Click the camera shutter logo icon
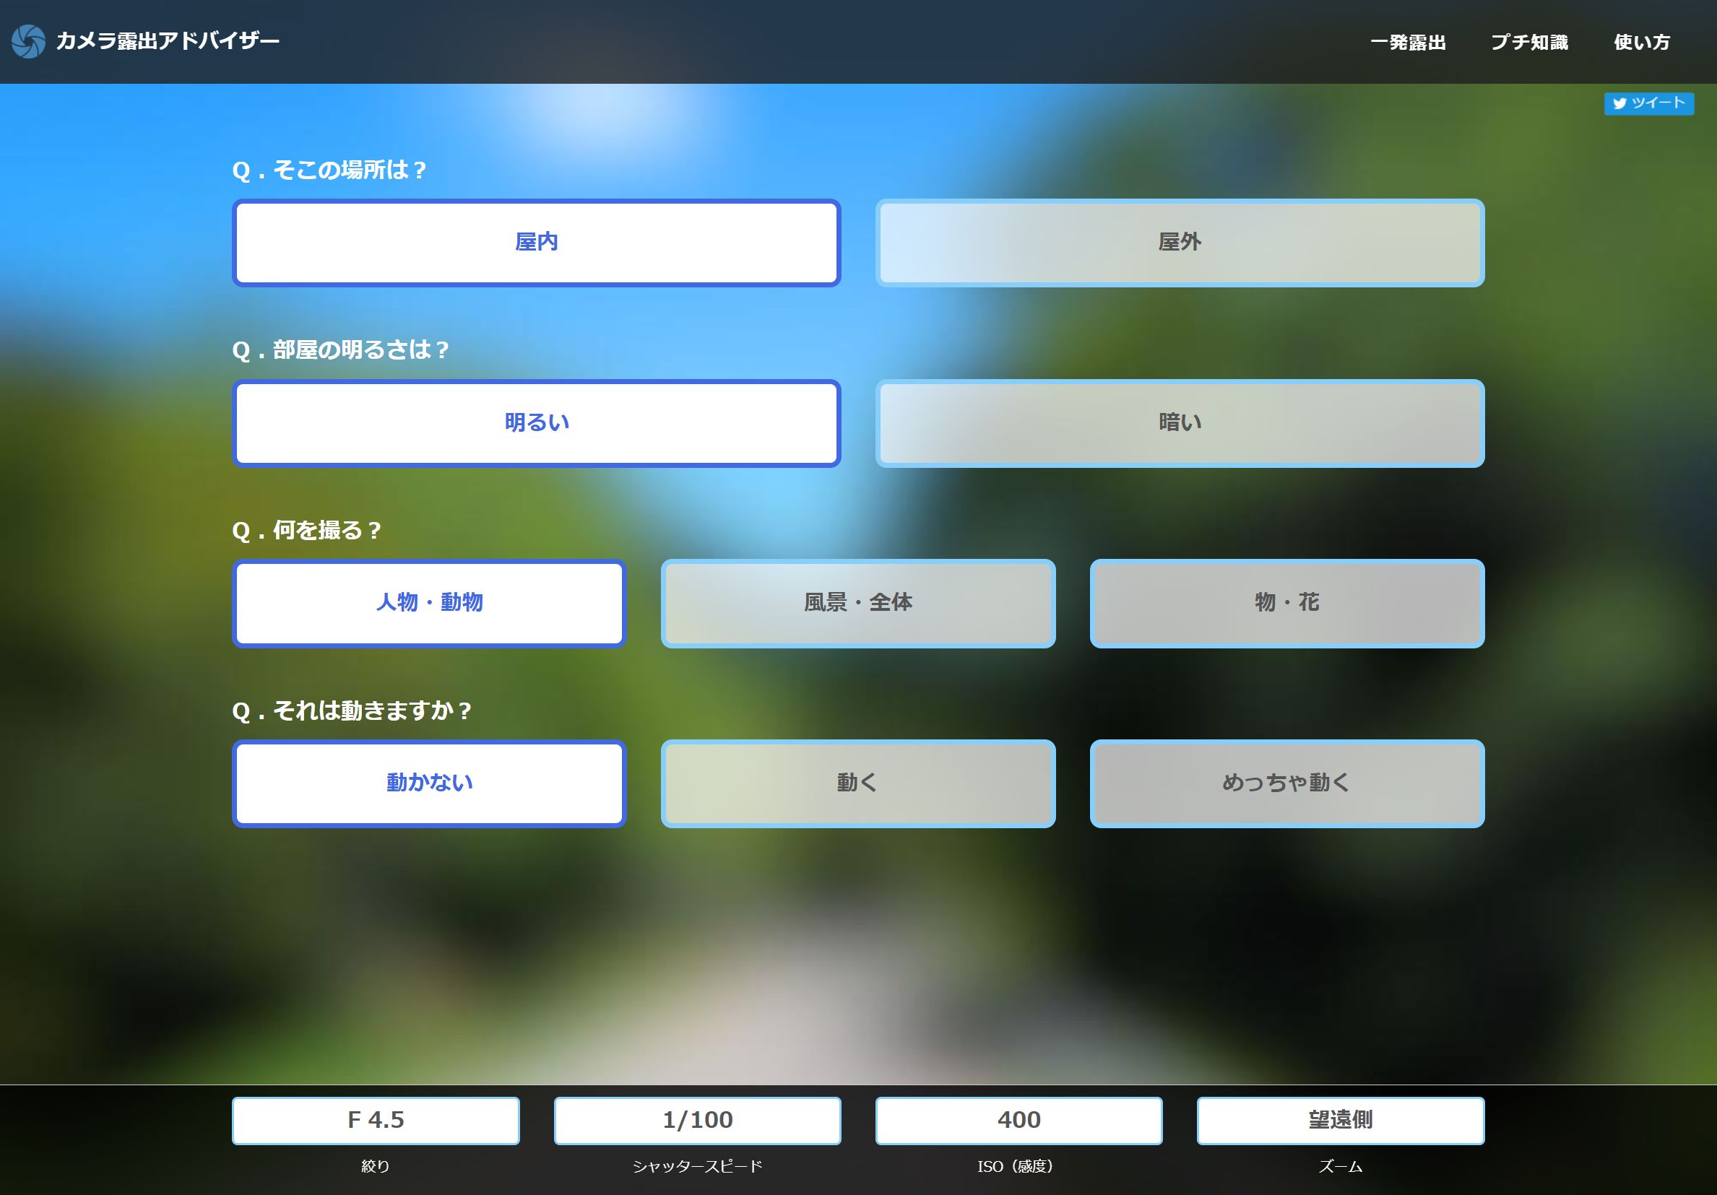This screenshot has width=1717, height=1195. 27,43
